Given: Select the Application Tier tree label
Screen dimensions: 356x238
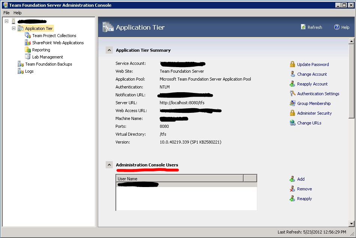Looking at the screenshot, I should (39, 28).
